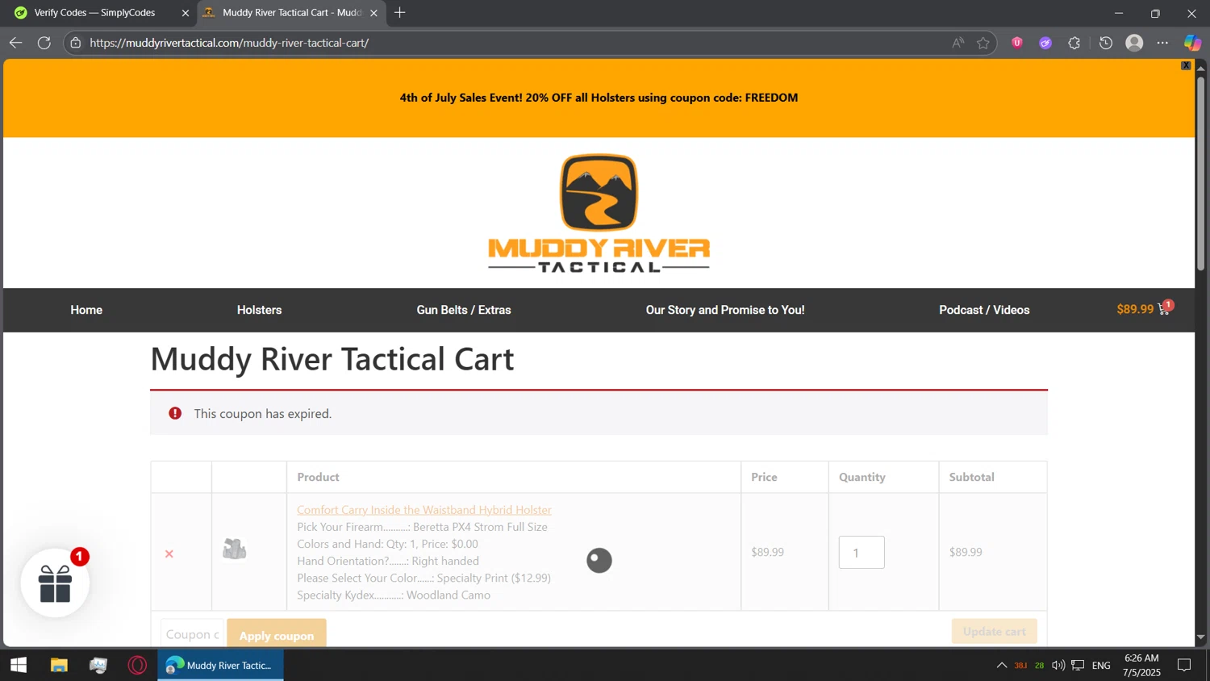Open the Read aloud icon in address bar

point(958,43)
